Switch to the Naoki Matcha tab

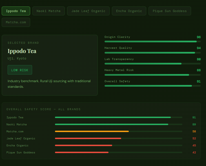point(48,11)
